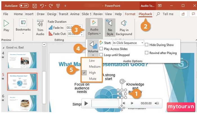Screen dimensions: 197x114
Task: Click the Redo icon
Action: point(51,6)
